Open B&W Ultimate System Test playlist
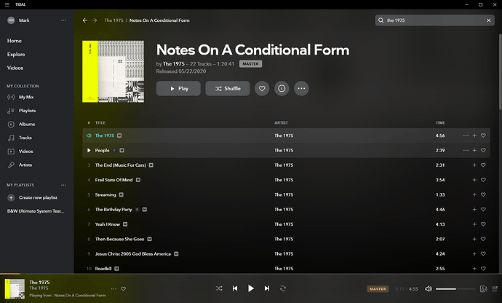Viewport: 502px width, 303px height. click(36, 211)
